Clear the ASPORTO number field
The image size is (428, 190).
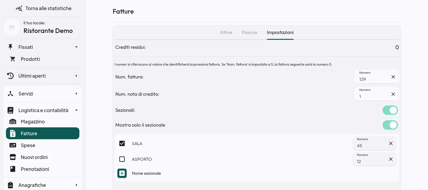coord(391,159)
